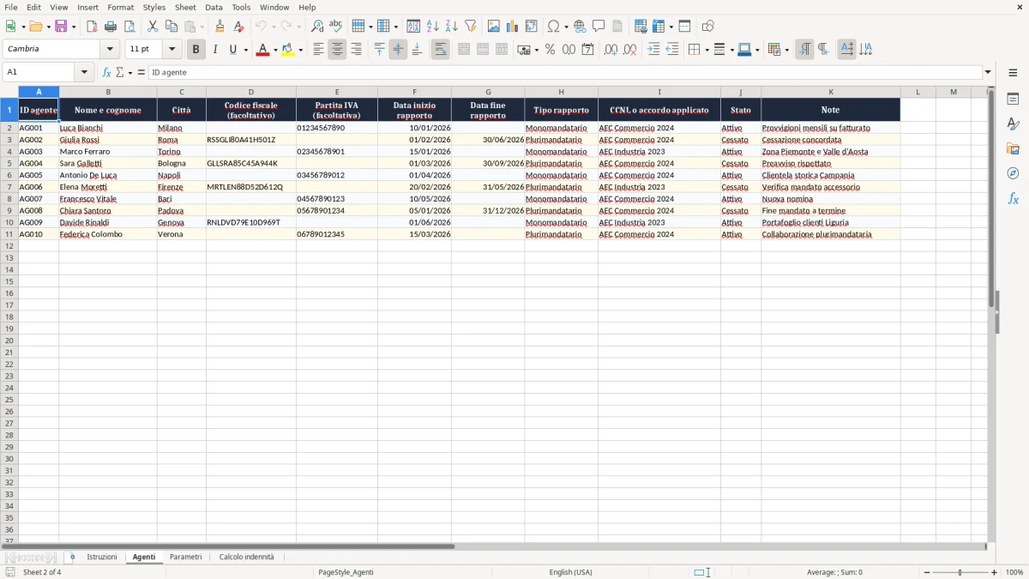Toggle Center Horizontally alignment
1029x579 pixels.
[x=337, y=50]
